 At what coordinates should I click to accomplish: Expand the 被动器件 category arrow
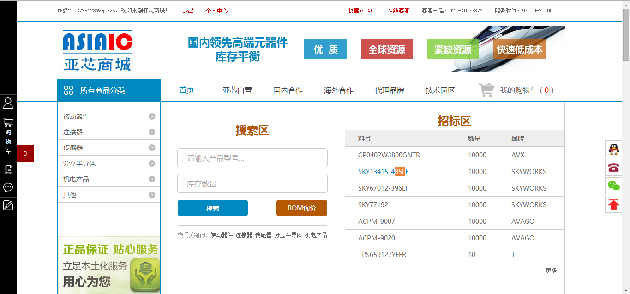click(152, 116)
